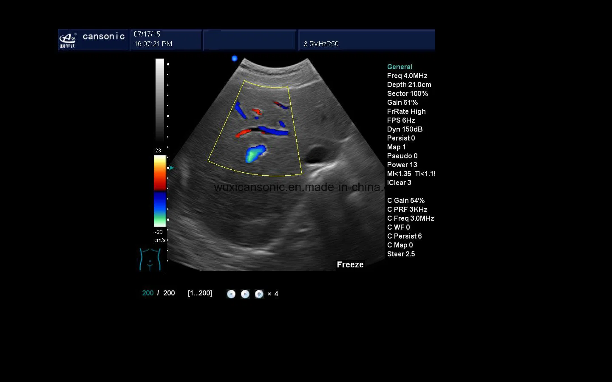Click the Freeze label
The image size is (612, 382).
tap(350, 264)
